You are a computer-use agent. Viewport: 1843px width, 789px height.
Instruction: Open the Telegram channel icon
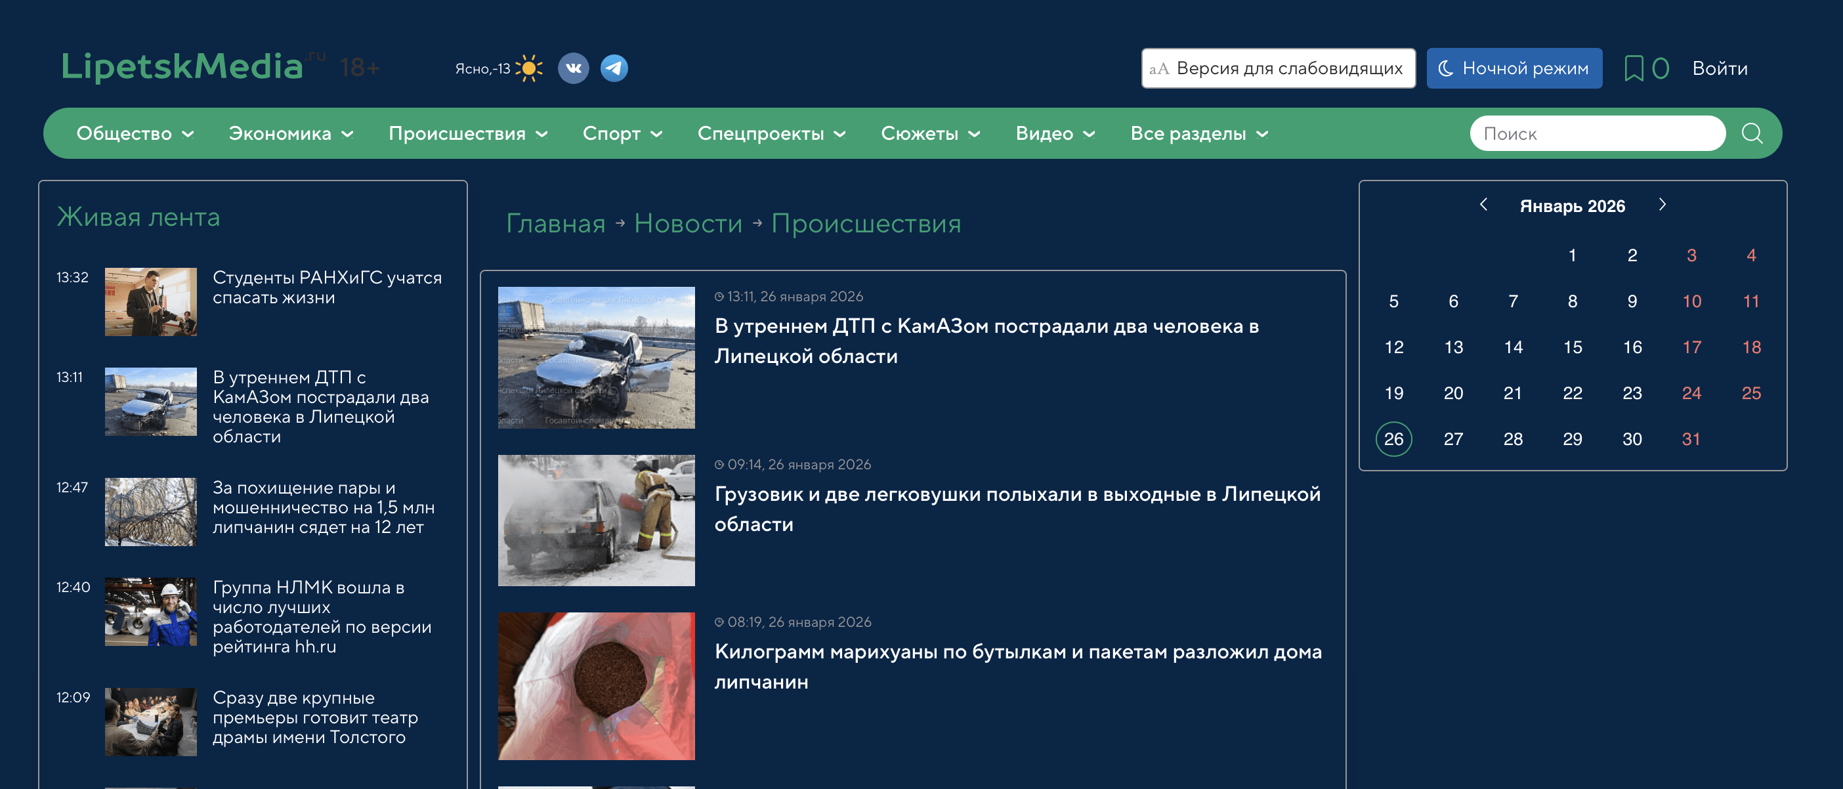tap(614, 69)
